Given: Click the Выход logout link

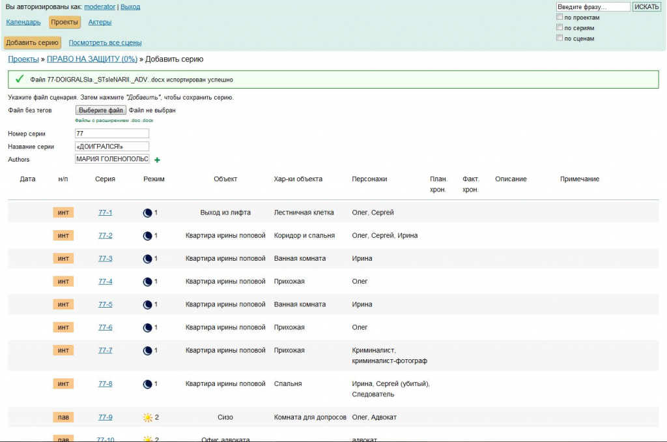Looking at the screenshot, I should 130,7.
